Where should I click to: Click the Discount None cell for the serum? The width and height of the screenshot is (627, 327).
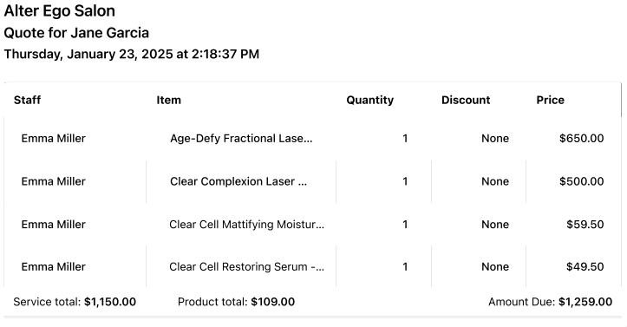coord(495,266)
